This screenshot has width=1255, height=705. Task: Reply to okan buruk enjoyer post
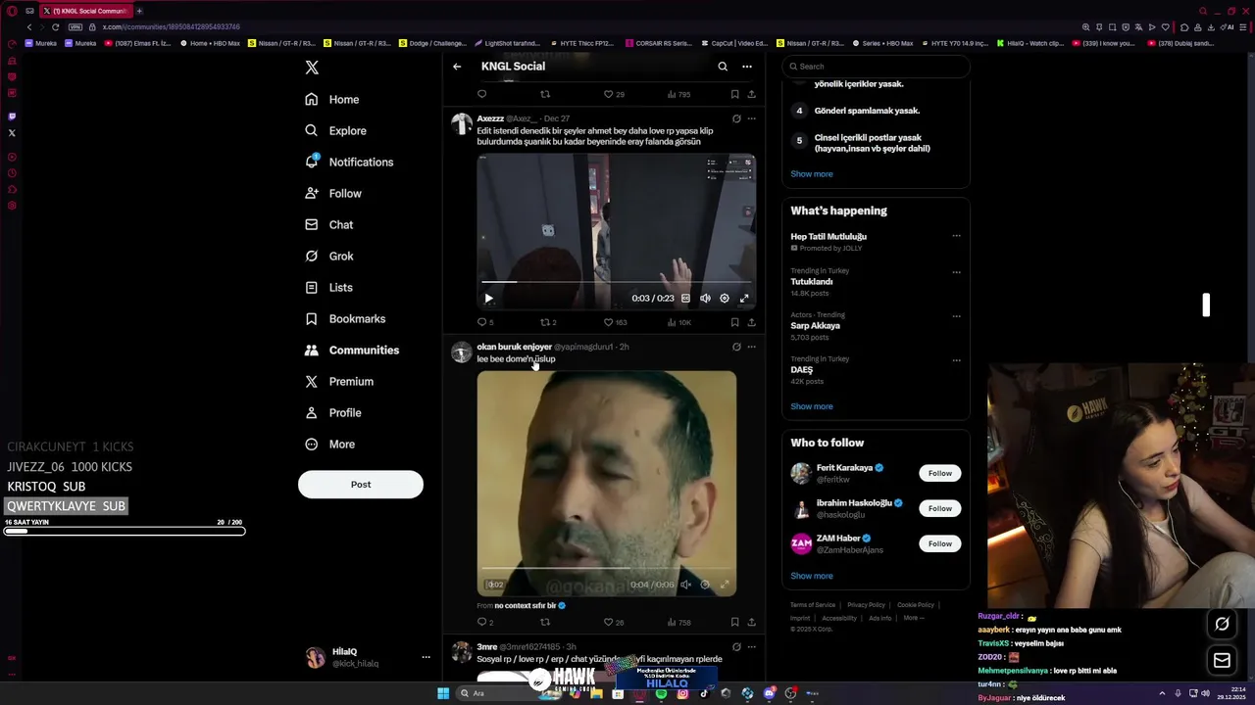(x=484, y=622)
